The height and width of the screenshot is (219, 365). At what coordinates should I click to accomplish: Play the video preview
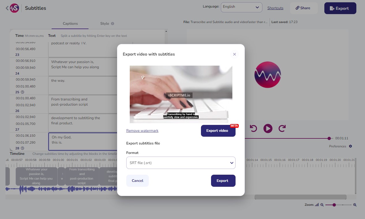268,128
